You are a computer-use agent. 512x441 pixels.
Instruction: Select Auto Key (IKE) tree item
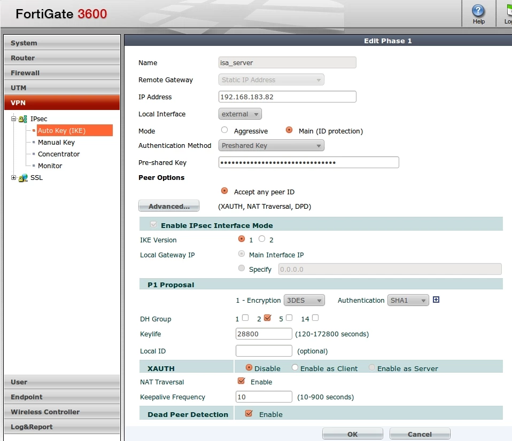pyautogui.click(x=74, y=130)
